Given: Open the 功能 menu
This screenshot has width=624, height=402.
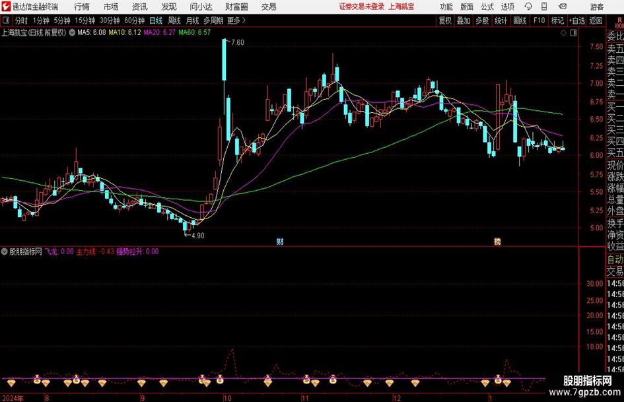Looking at the screenshot, I should tap(446, 7).
